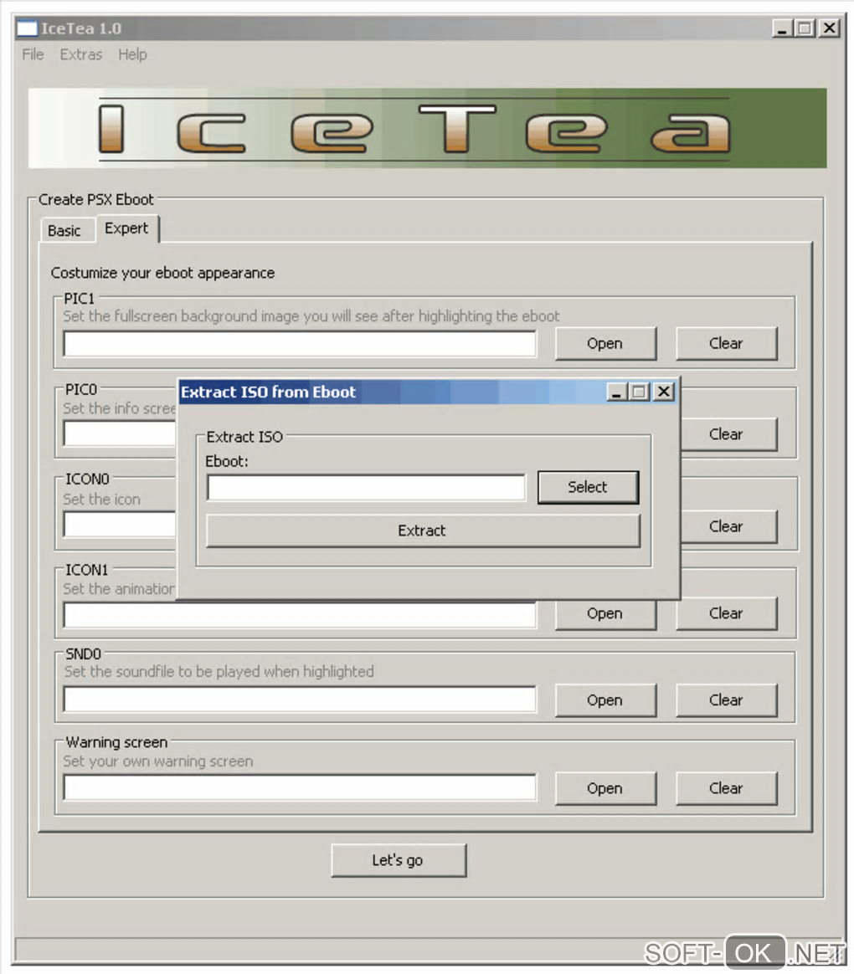The image size is (854, 974).
Task: Close the Extract ISO from Eboot dialog
Action: tap(664, 392)
